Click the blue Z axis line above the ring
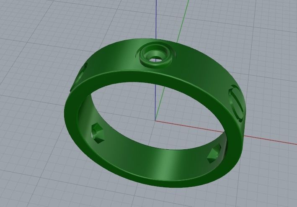The image size is (297, 207). (x=156, y=19)
